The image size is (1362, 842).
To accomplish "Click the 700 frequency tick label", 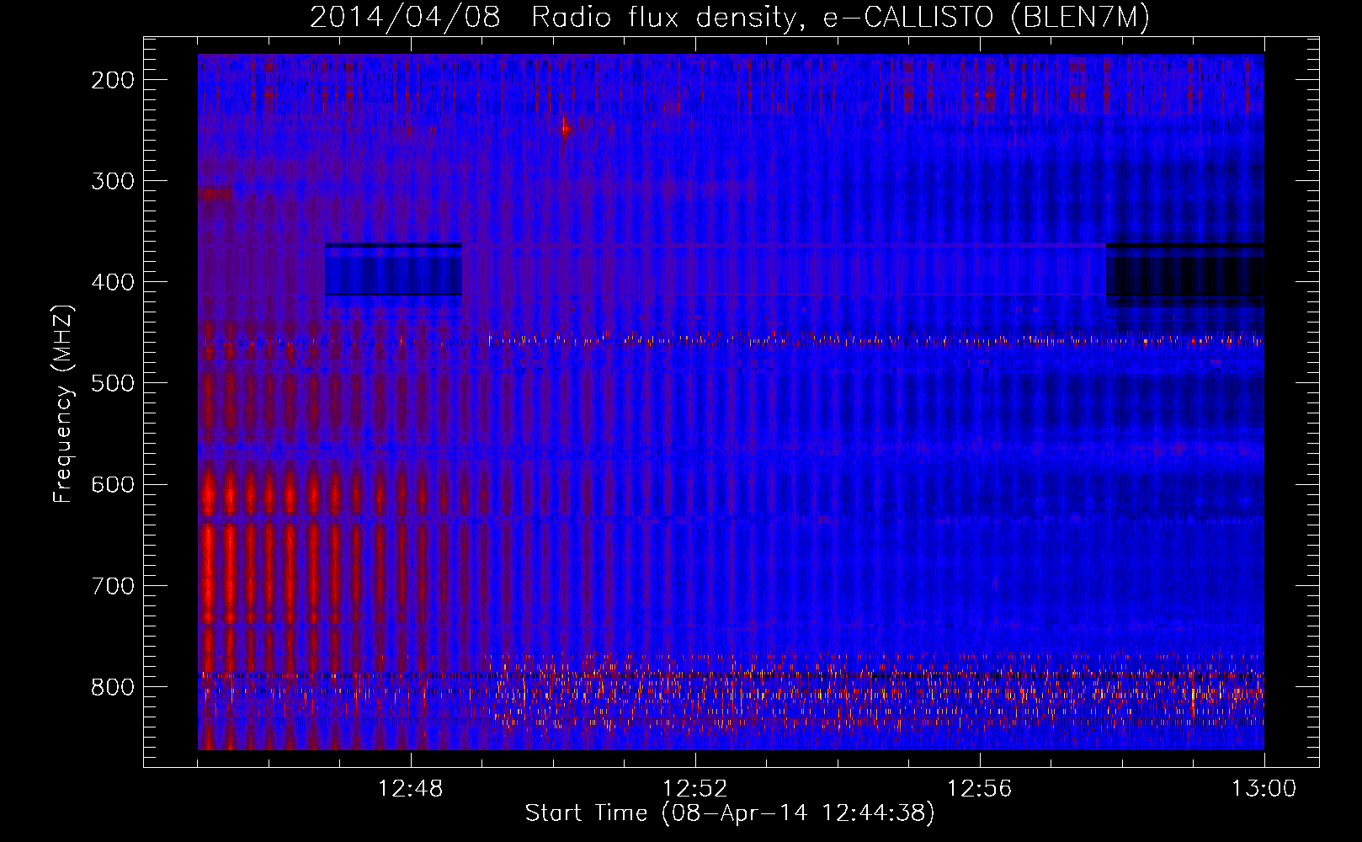I will point(112,585).
